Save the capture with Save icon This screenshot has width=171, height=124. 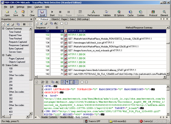pos(16,13)
